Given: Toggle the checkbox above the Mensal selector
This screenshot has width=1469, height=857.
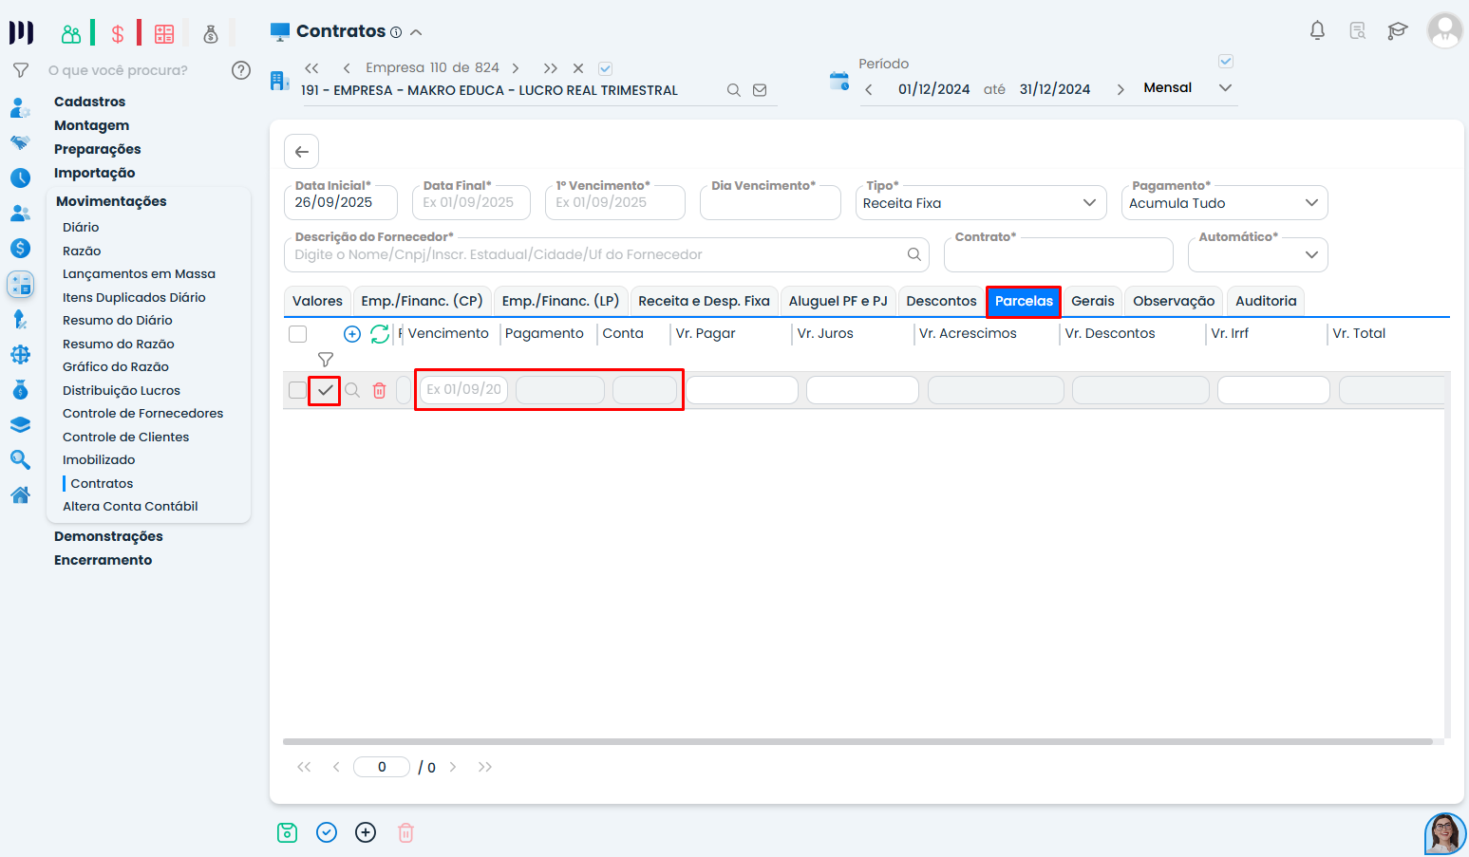Looking at the screenshot, I should pyautogui.click(x=1226, y=62).
